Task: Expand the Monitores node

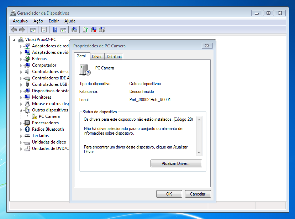Action: [x=21, y=97]
